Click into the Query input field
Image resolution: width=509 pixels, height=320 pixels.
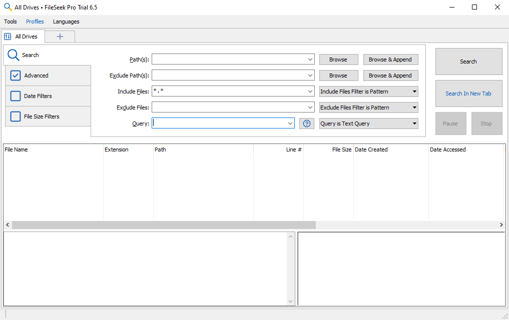220,123
